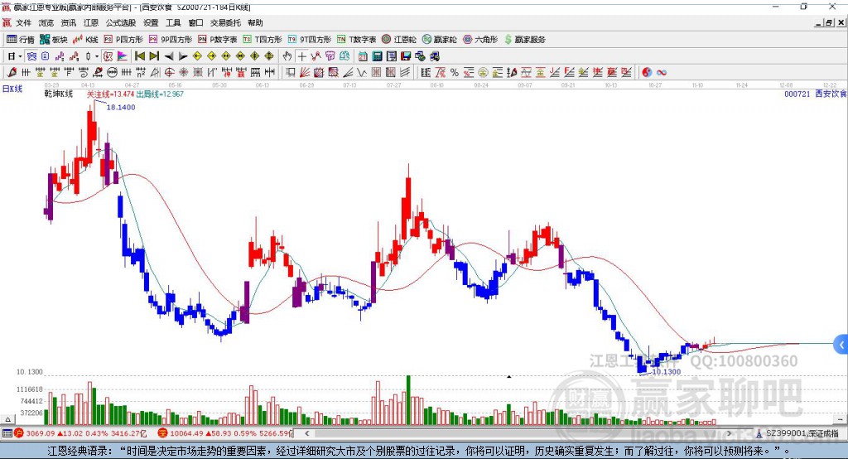This screenshot has height=459, width=848.
Task: Open the 9T四方形 tool
Action: point(310,40)
